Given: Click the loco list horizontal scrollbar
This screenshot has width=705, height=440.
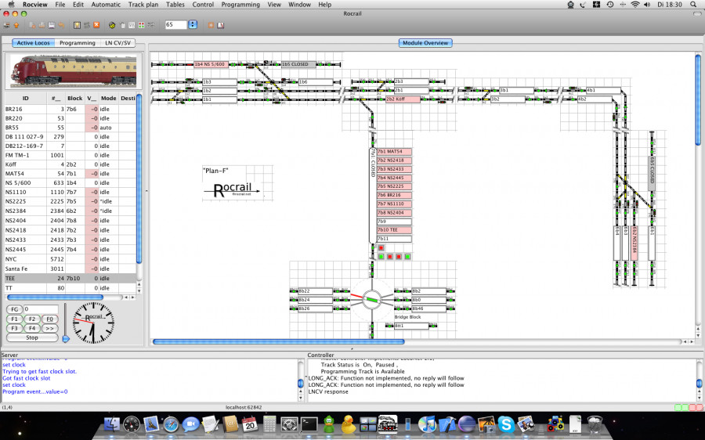Looking at the screenshot, I should 56,297.
